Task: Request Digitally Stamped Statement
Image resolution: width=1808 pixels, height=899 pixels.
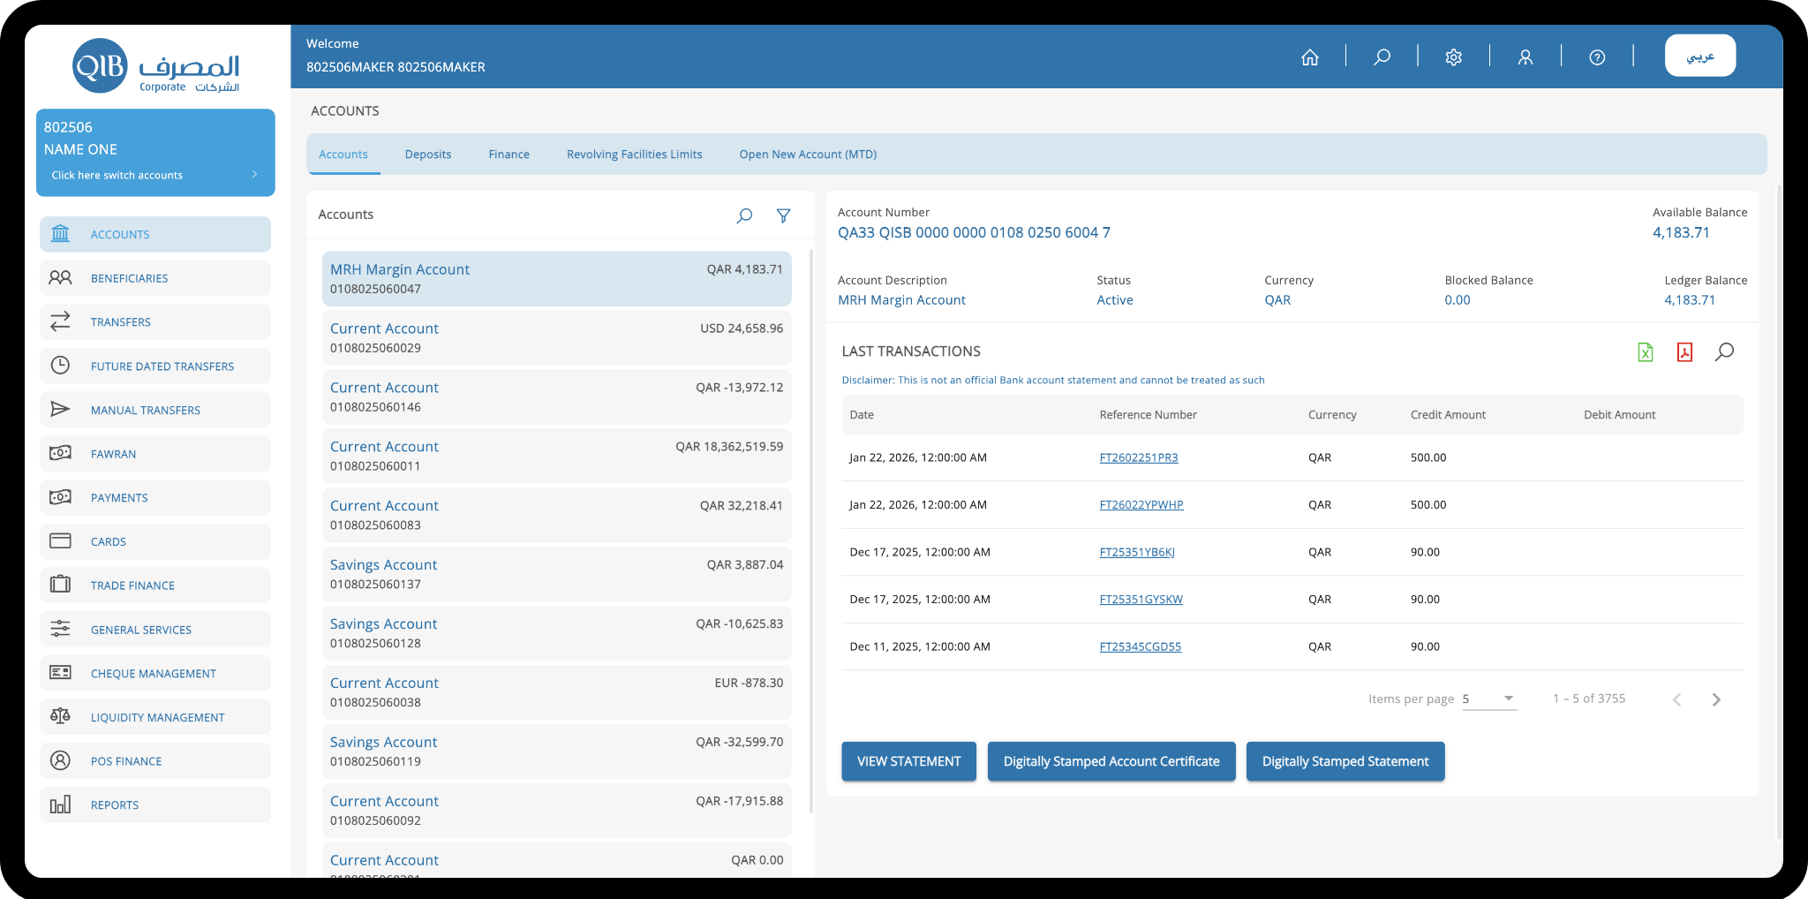Action: click(x=1345, y=761)
